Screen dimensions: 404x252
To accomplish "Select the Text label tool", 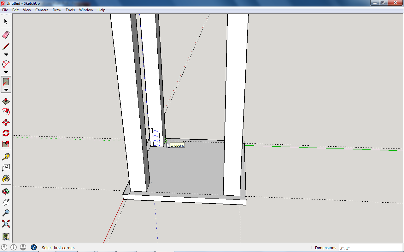I will click(6, 167).
